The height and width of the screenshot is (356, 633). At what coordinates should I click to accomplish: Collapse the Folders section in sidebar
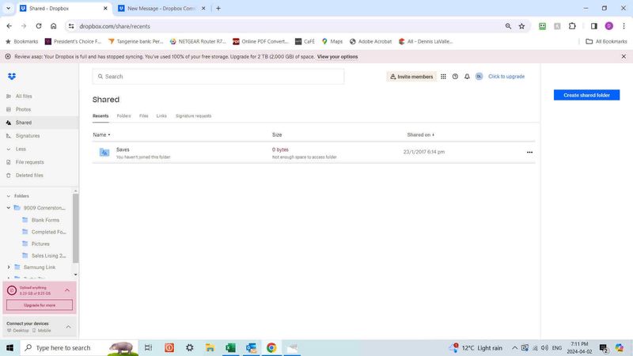pos(9,196)
